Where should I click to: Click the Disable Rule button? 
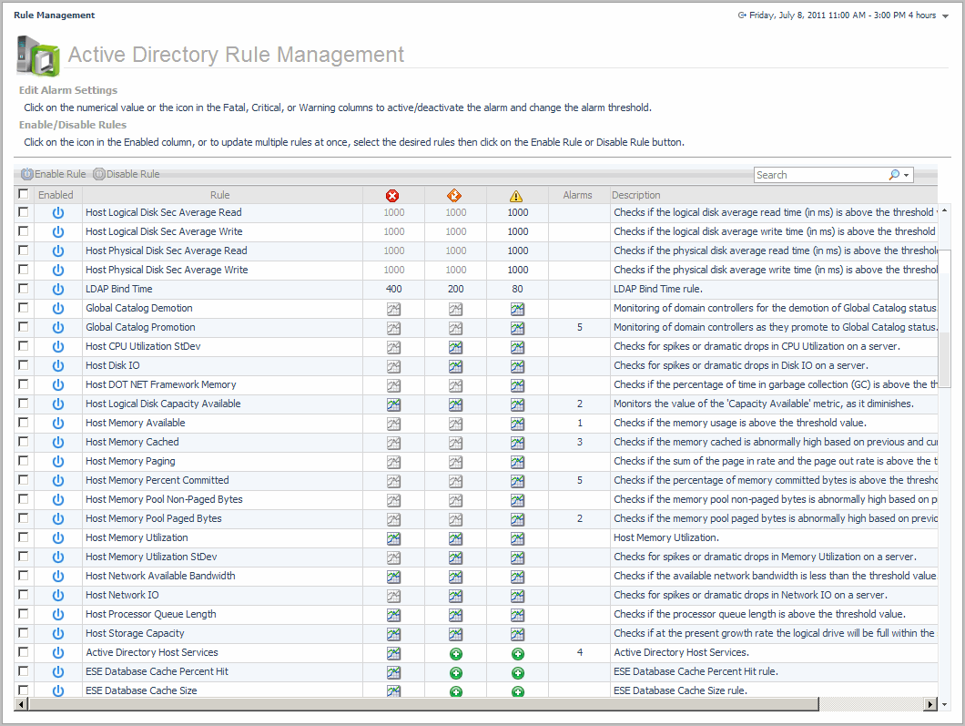(127, 174)
